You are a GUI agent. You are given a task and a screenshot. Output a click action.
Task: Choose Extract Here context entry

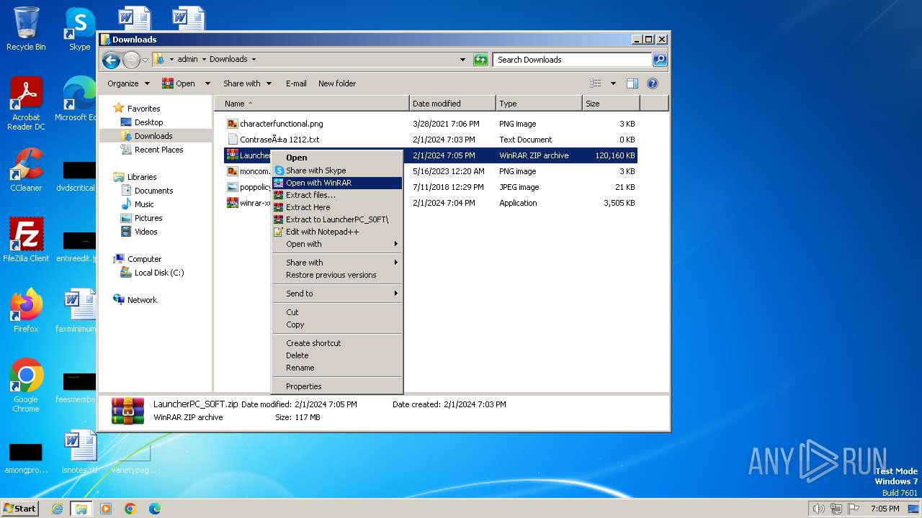point(336,207)
